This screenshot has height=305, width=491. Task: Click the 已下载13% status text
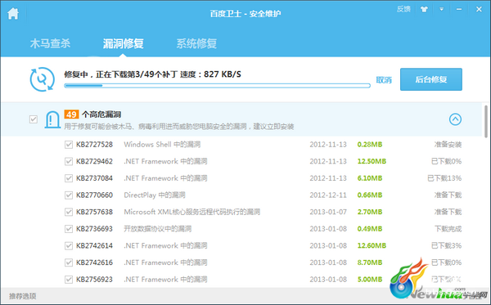click(444, 178)
